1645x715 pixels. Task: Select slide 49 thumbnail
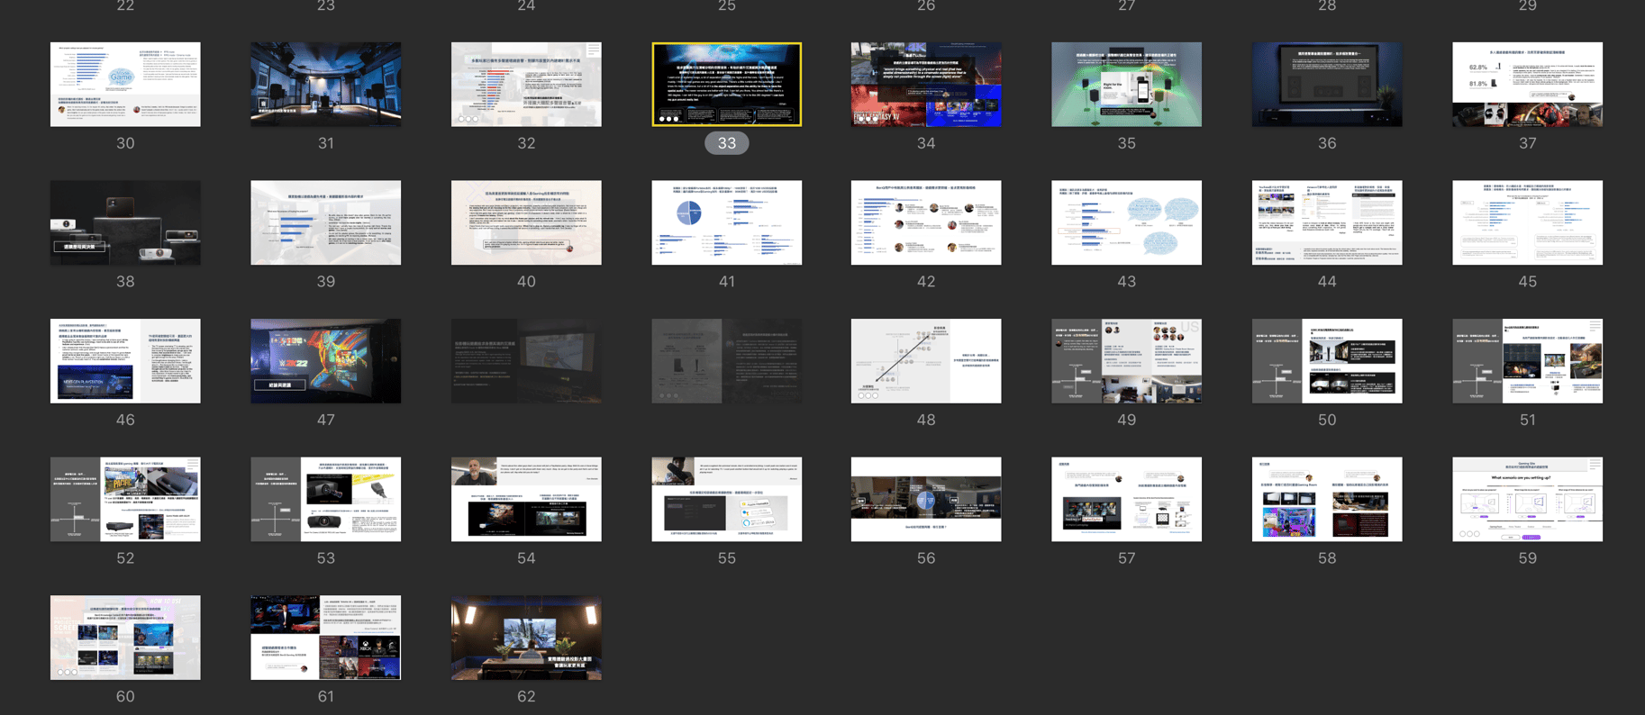coord(1127,361)
